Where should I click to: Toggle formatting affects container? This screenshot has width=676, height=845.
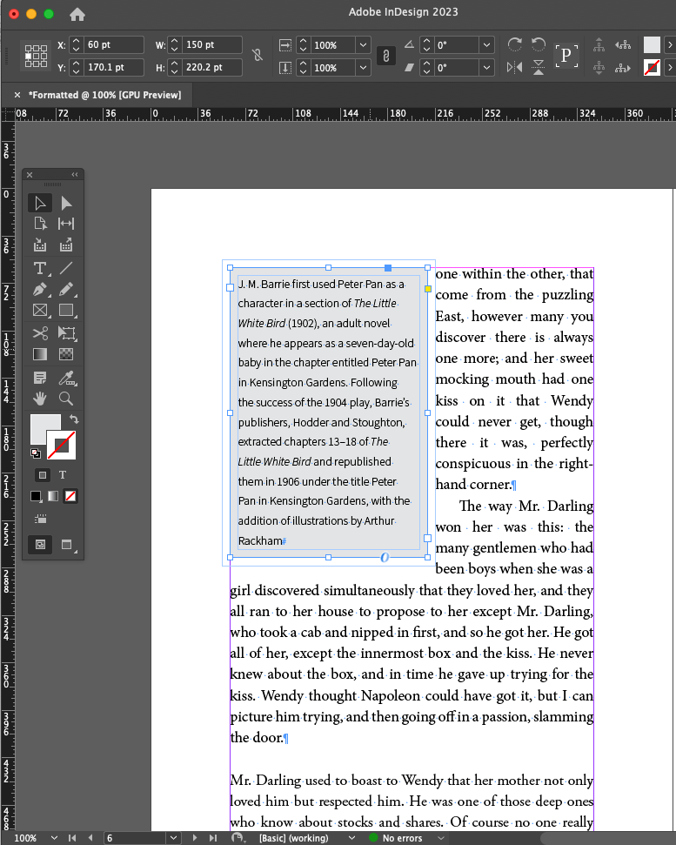(42, 475)
